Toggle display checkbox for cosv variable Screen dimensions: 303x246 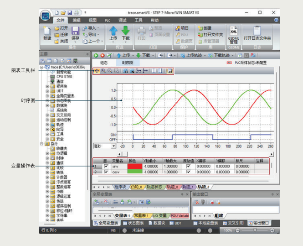pyautogui.click(x=106, y=172)
